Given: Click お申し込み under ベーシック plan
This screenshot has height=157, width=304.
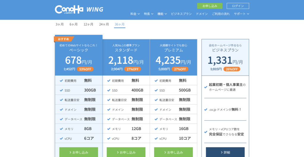Looking at the screenshot, I should [x=79, y=152].
